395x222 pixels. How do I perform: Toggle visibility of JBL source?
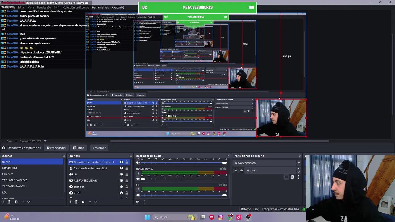coord(121,174)
